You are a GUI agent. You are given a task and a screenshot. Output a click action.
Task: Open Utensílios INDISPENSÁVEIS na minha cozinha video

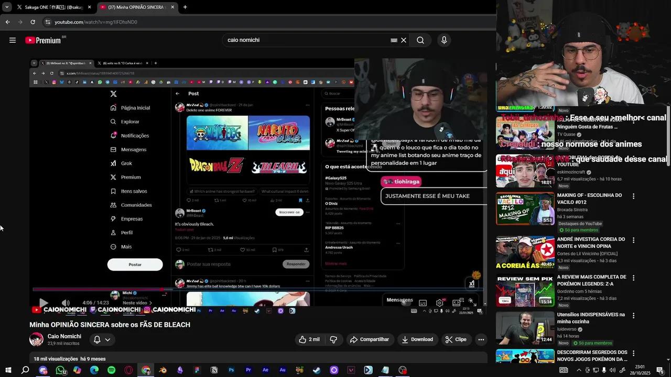[x=591, y=318]
